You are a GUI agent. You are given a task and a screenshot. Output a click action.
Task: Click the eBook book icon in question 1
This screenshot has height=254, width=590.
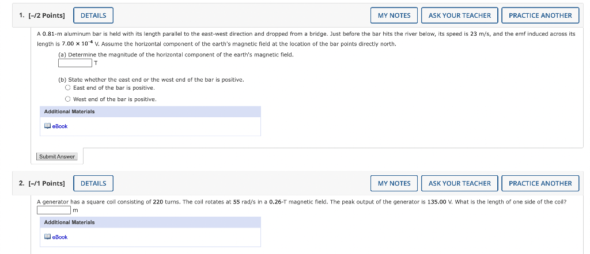point(48,126)
